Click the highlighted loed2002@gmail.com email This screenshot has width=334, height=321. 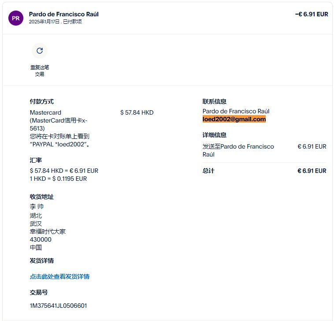(234, 119)
